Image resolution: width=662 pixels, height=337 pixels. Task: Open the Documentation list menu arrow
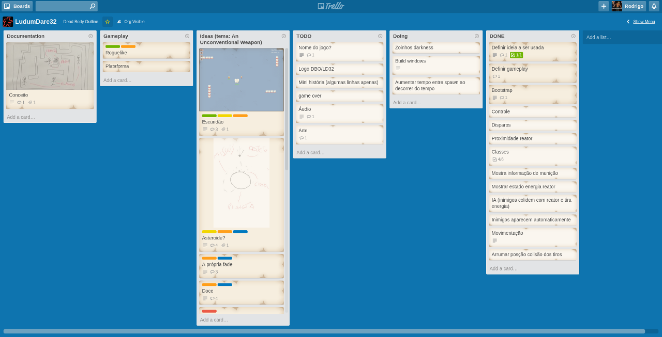coord(91,36)
